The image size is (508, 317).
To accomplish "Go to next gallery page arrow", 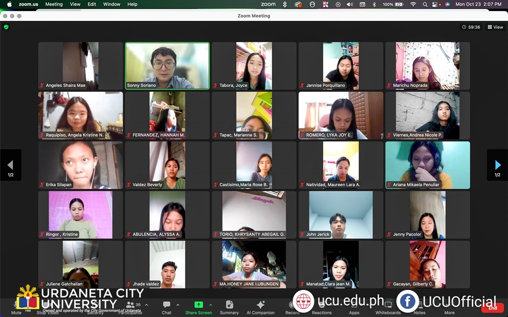I will pos(497,165).
